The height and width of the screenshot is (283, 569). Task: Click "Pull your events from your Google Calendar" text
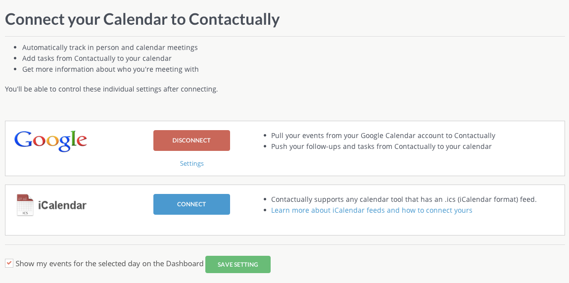coord(383,136)
